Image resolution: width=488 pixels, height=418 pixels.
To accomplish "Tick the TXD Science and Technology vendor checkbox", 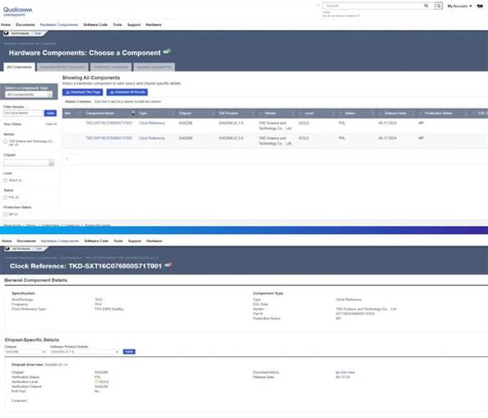I will tap(5, 141).
